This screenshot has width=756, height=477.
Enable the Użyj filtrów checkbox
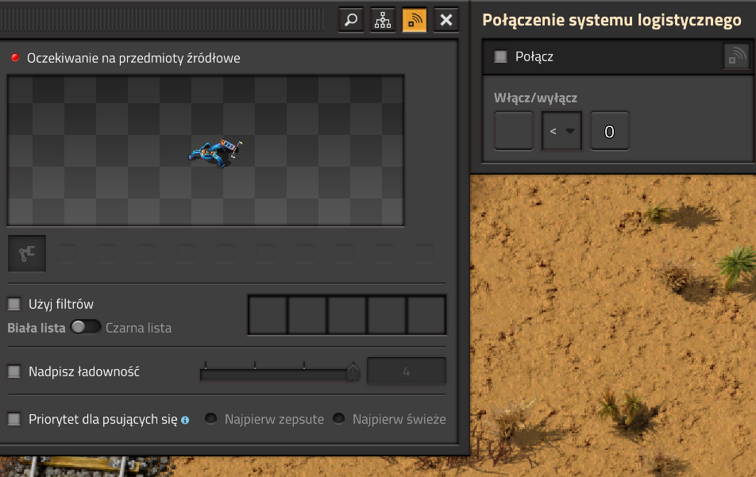[x=14, y=304]
